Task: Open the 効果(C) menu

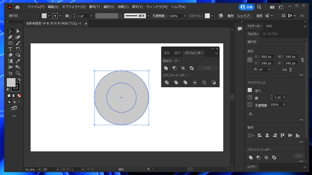Action: [x=123, y=7]
